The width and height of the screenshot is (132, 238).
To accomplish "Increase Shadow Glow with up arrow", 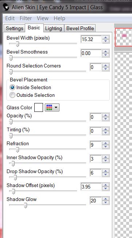I will 105,199.
